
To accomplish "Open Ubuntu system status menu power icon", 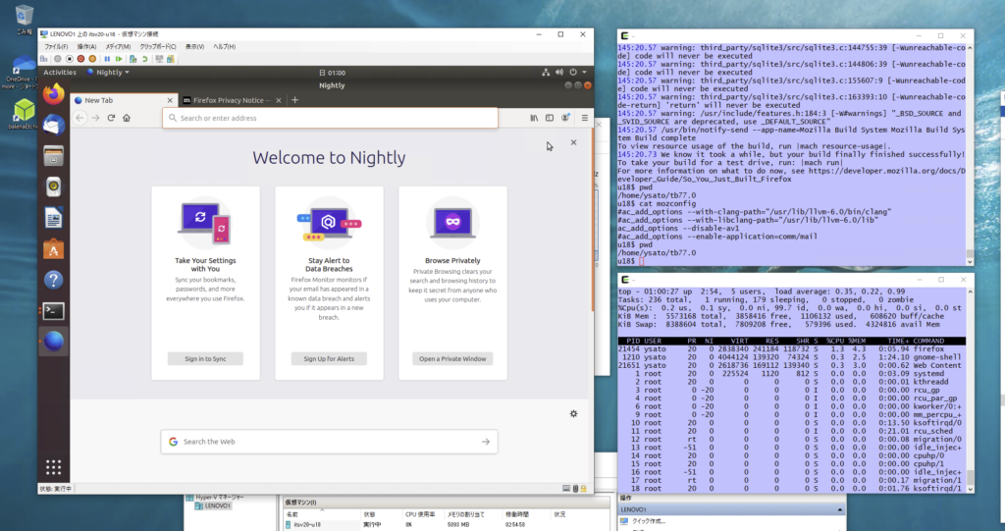I will [x=575, y=72].
